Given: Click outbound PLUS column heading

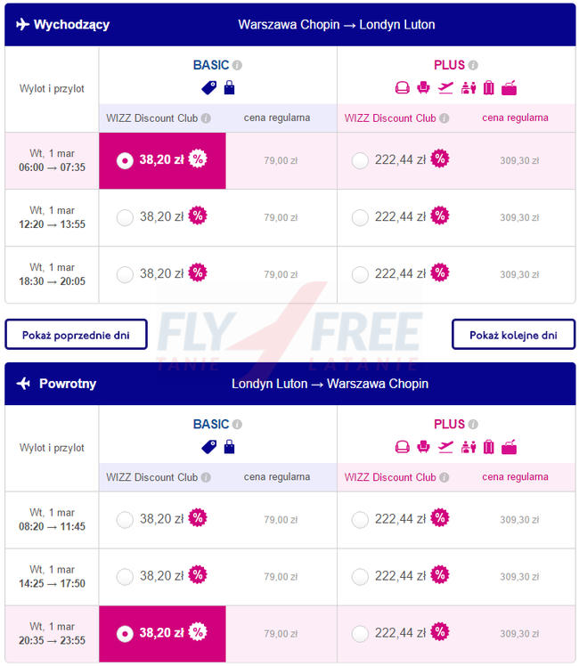Looking at the screenshot, I should point(449,65).
